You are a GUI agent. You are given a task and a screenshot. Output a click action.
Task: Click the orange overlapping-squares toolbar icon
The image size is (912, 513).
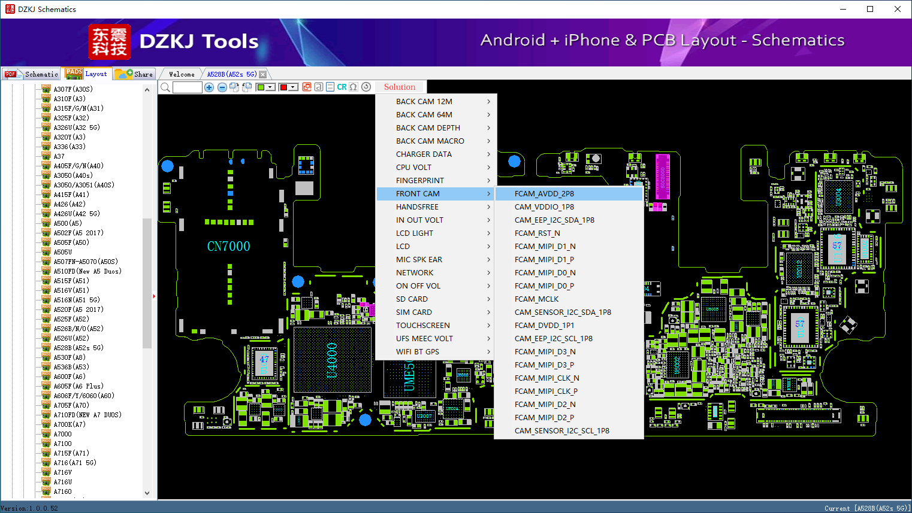click(307, 87)
